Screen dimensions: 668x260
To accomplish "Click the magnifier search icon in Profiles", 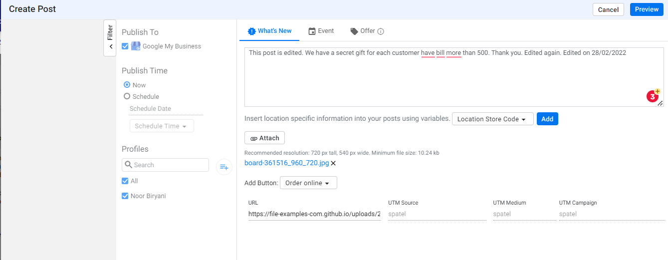I will (x=128, y=165).
